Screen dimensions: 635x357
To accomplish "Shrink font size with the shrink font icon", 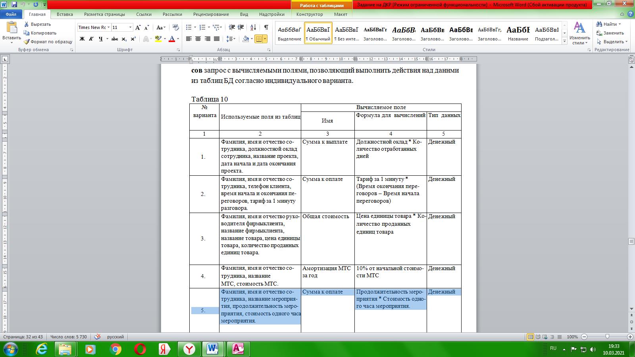I will tap(146, 27).
